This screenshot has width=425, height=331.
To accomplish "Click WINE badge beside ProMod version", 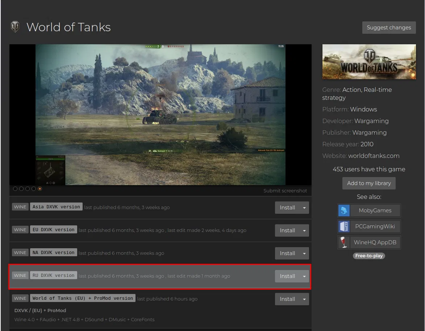I will tap(20, 298).
